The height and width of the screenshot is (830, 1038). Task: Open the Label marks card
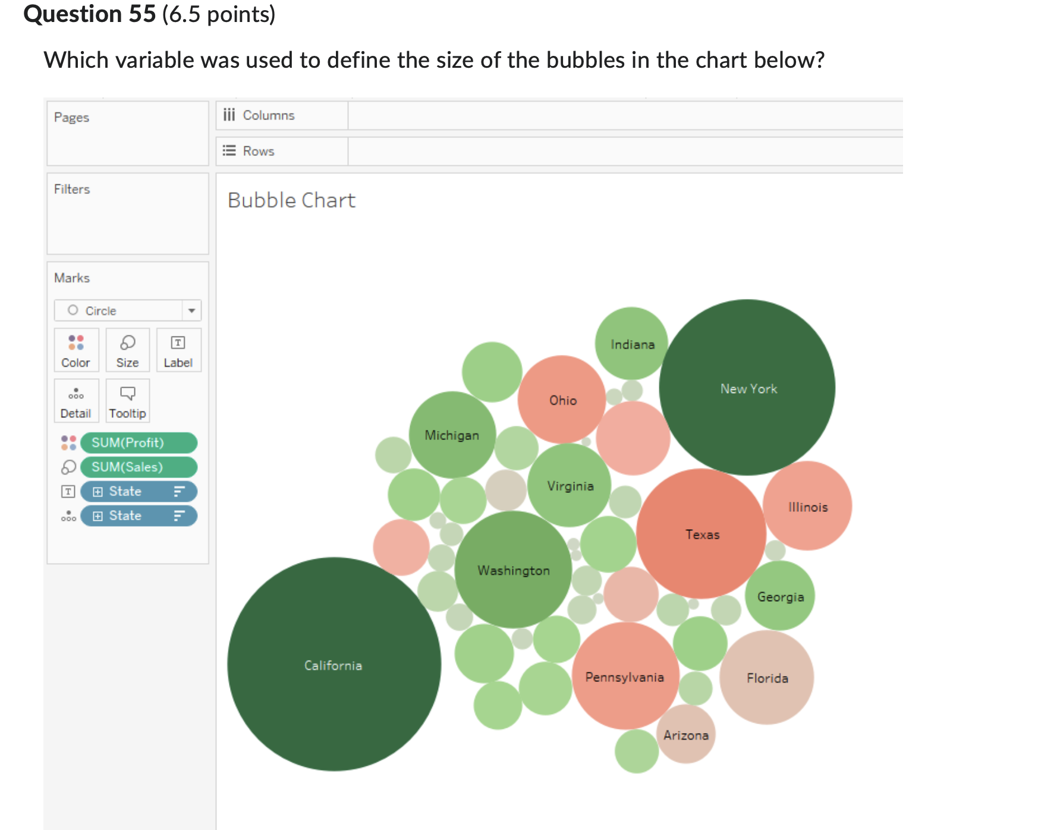tap(178, 350)
